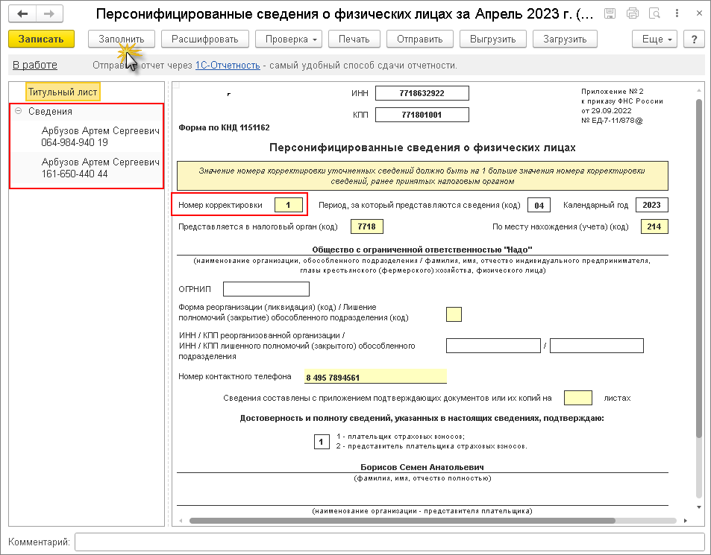Click the empty ОГРНИП field

pyautogui.click(x=266, y=289)
